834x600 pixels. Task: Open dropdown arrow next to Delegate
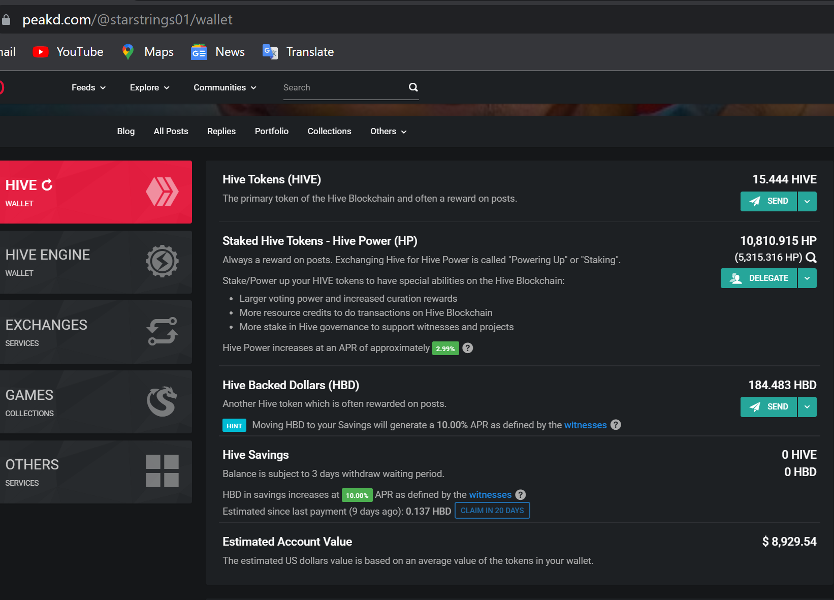click(807, 278)
